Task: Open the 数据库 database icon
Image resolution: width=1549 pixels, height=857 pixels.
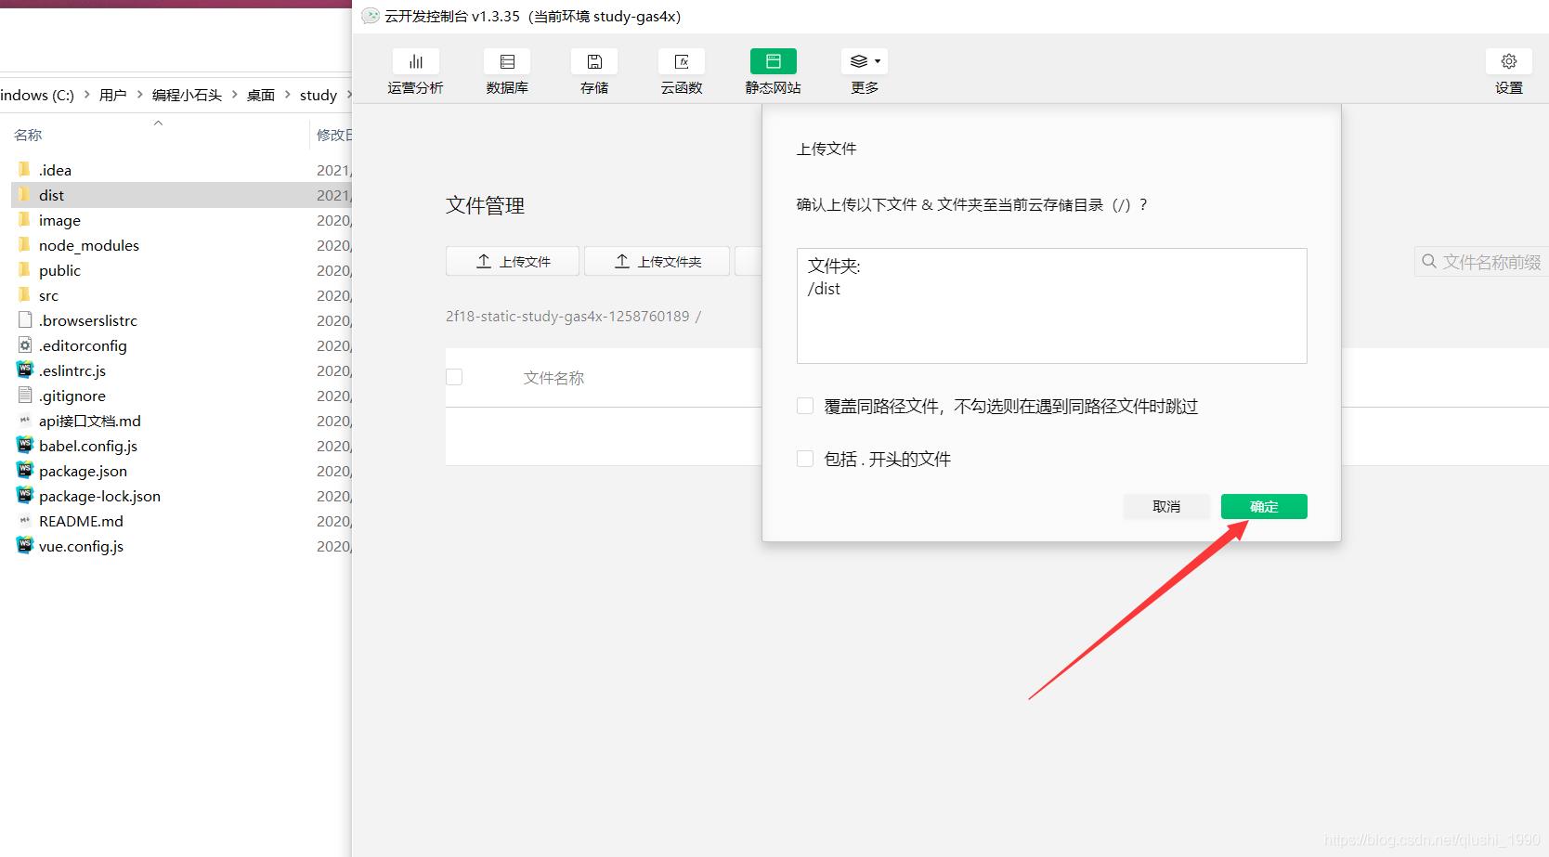Action: click(x=507, y=61)
